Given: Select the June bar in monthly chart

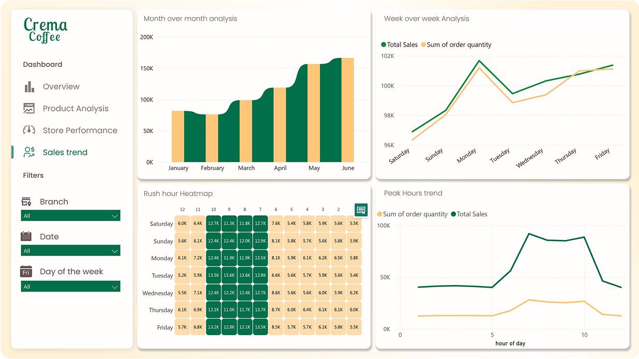Looking at the screenshot, I should (348, 110).
